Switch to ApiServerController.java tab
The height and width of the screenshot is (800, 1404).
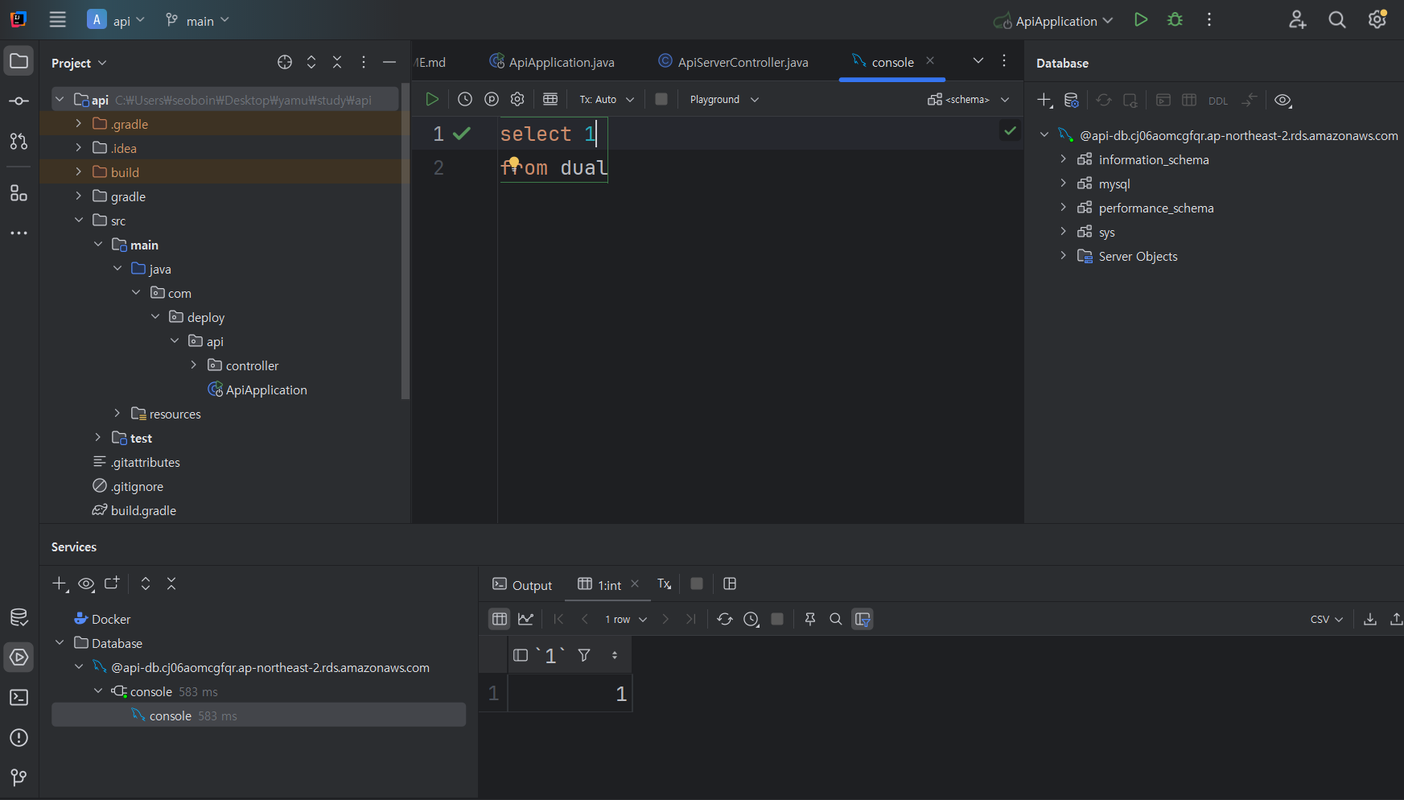[x=733, y=62]
